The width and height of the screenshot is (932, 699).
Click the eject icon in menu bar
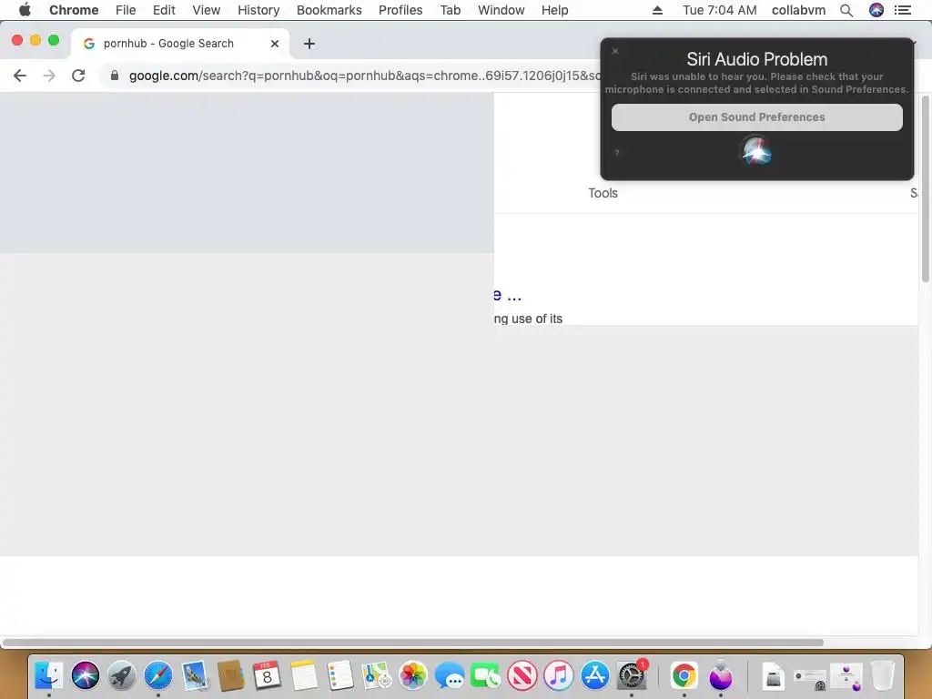[657, 10]
